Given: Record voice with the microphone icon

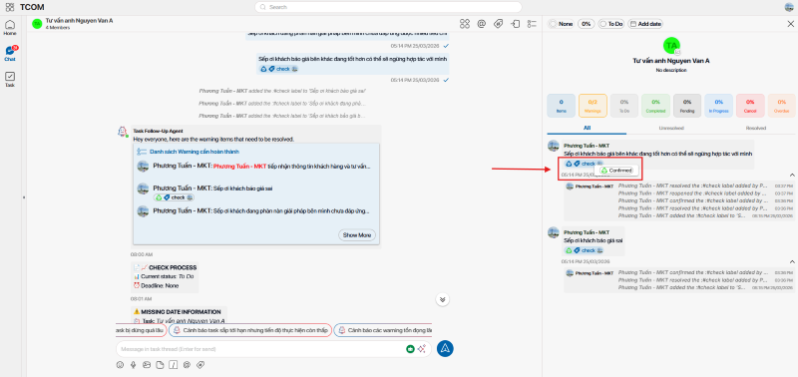Looking at the screenshot, I should click(134, 364).
